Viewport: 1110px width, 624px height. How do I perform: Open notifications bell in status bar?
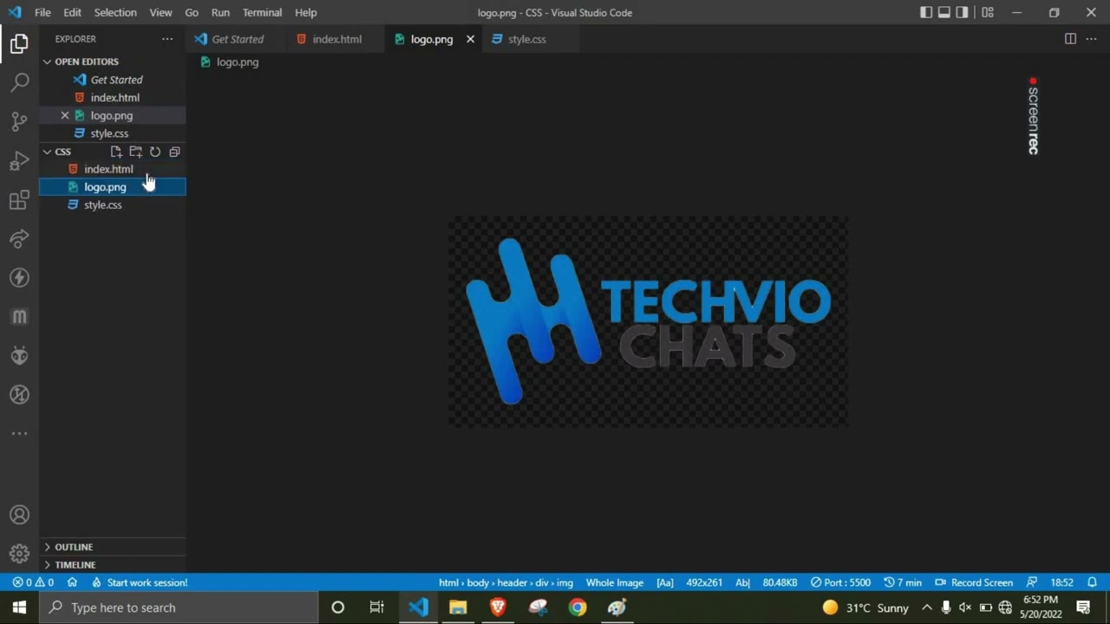click(x=1093, y=582)
